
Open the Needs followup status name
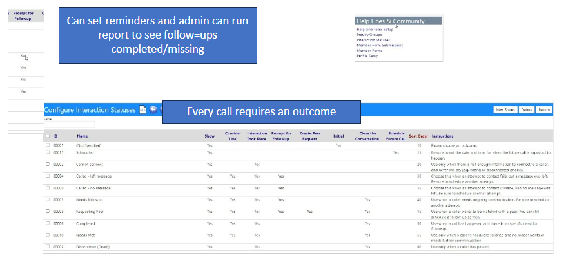point(89,199)
